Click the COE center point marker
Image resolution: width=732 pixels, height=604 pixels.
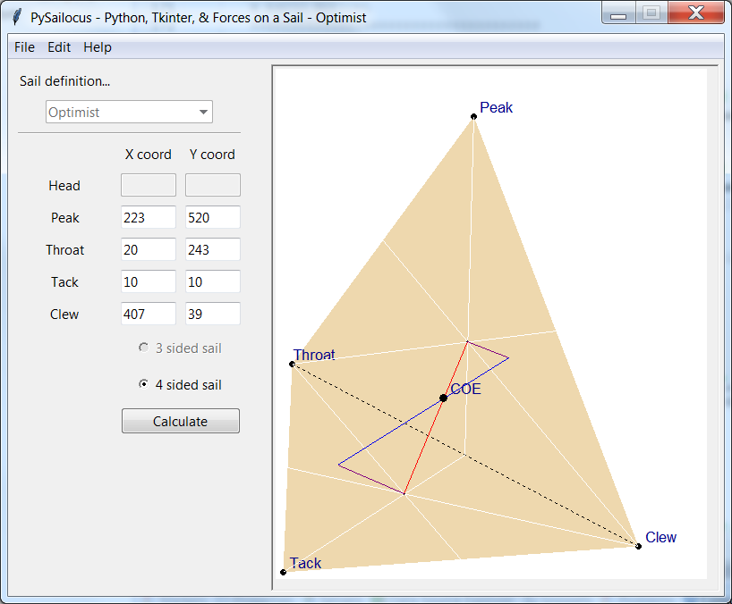click(444, 398)
